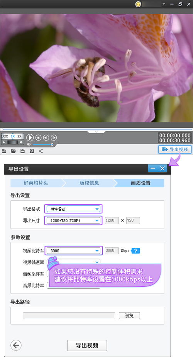Screen dimensions: 193x357
Task: Select the 1/2X playback speed
Action: point(5,136)
